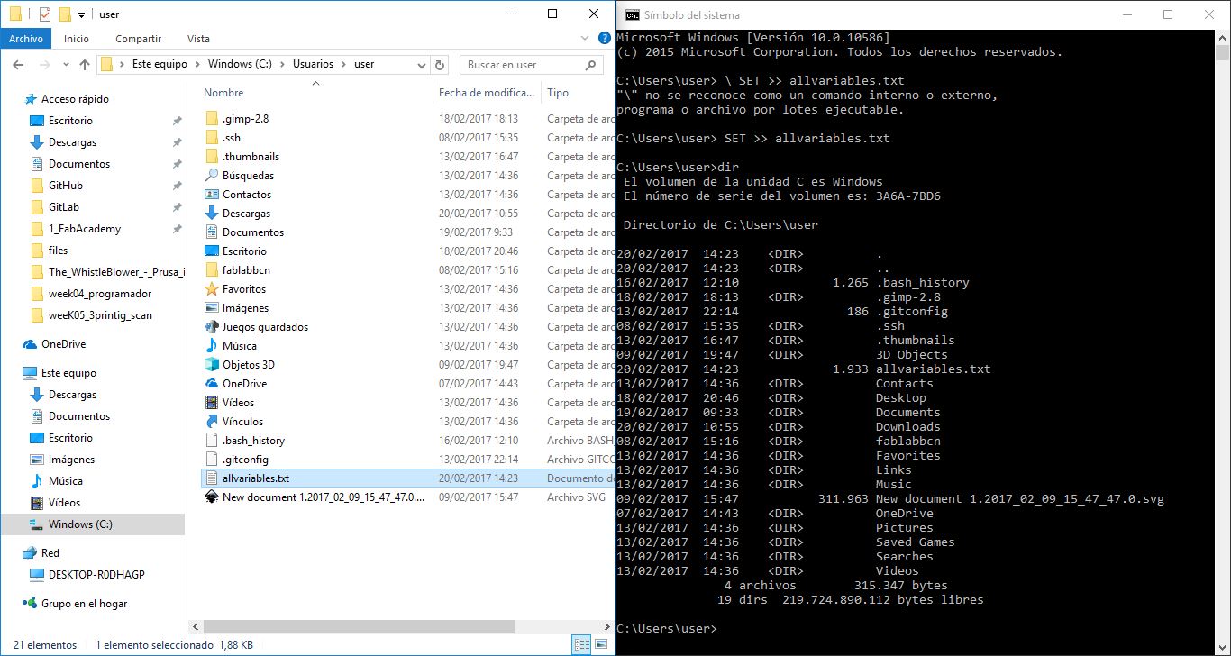Open address bar history dropdown

pos(424,65)
